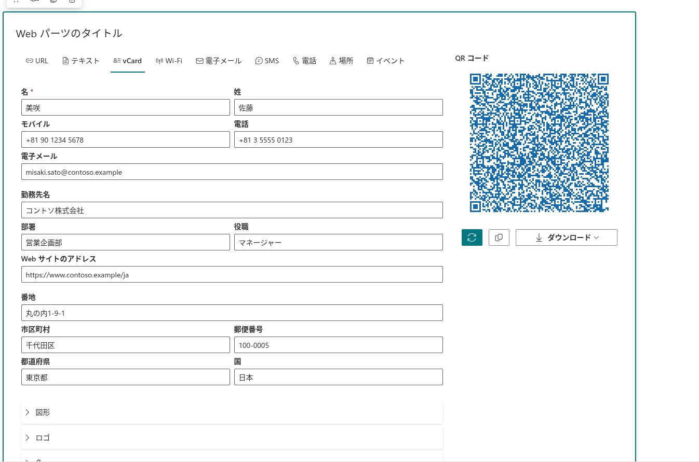The width and height of the screenshot is (699, 462).
Task: Open the ダウンロード dropdown menu
Action: tap(567, 237)
